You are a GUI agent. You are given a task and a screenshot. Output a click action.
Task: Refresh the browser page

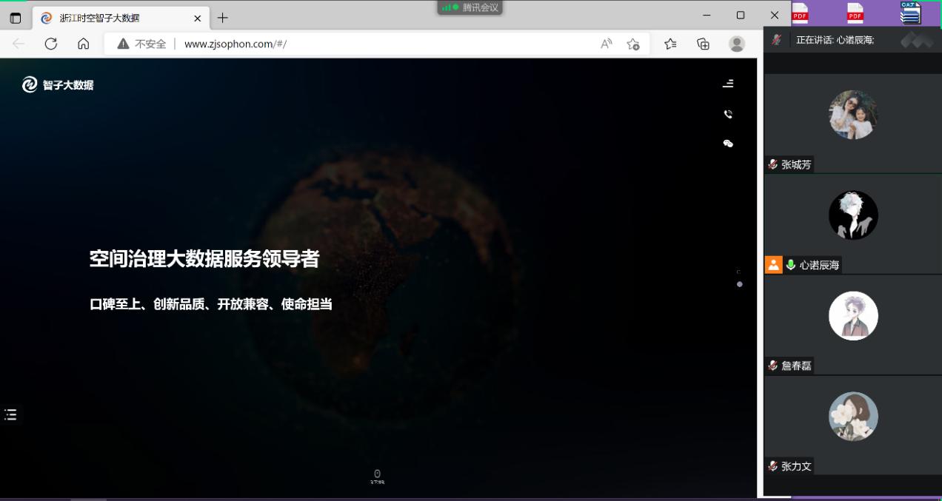click(51, 44)
